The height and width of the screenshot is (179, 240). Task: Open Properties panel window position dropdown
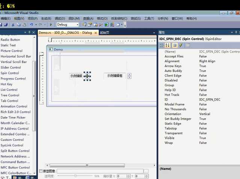pos(232,32)
